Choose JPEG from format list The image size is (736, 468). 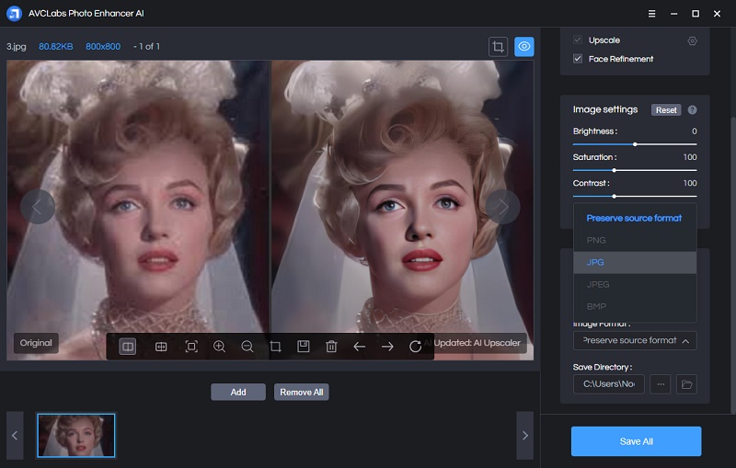tap(635, 284)
